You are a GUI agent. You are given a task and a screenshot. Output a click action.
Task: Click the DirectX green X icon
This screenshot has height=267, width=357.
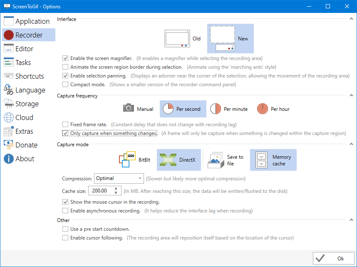(x=168, y=160)
